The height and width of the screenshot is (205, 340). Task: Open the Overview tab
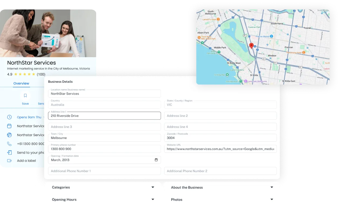coord(21,83)
